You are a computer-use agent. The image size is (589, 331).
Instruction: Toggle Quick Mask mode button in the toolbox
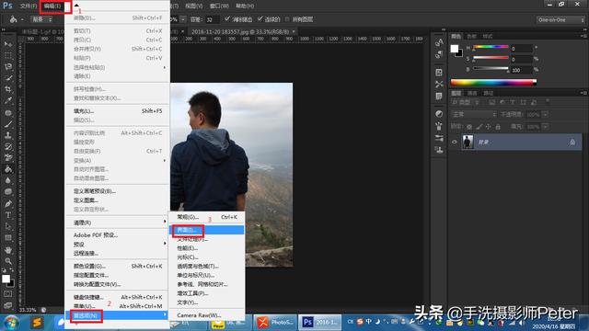[8, 294]
